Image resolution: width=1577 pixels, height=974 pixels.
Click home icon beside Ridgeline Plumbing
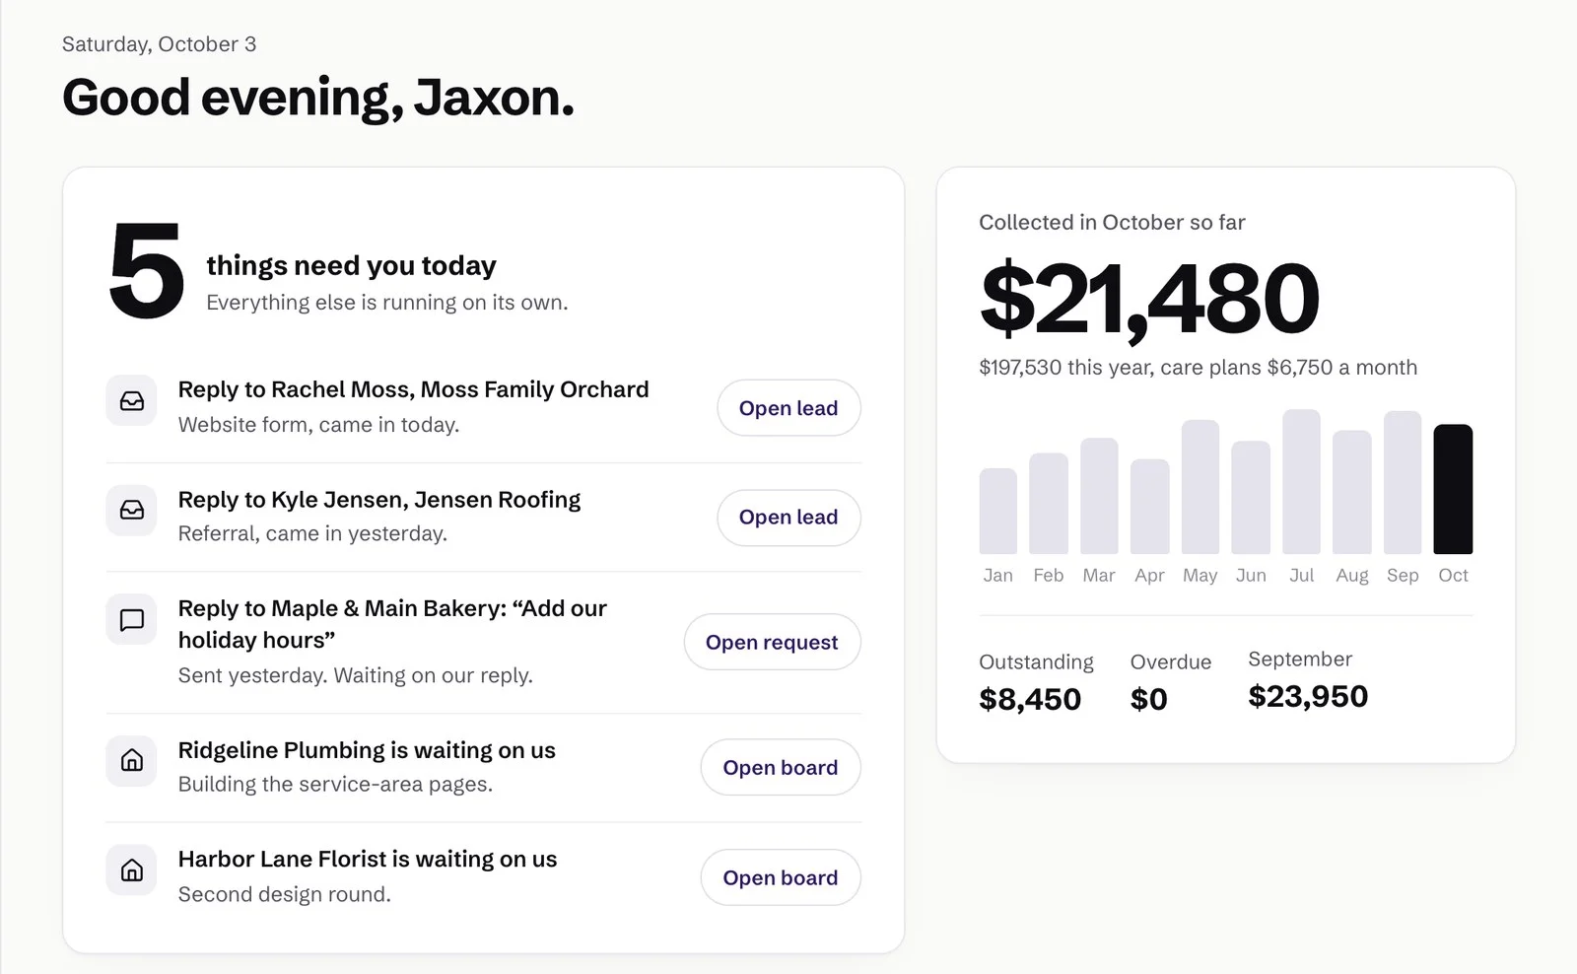[131, 760]
